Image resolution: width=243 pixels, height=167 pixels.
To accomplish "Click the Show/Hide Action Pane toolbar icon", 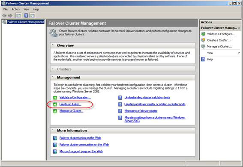I will (33, 15).
